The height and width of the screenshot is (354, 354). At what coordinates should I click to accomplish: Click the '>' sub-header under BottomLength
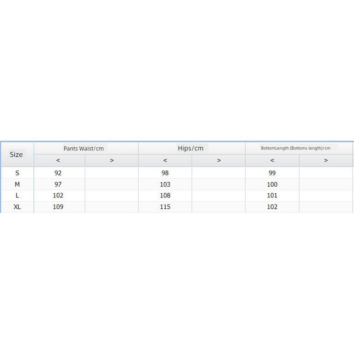click(326, 161)
